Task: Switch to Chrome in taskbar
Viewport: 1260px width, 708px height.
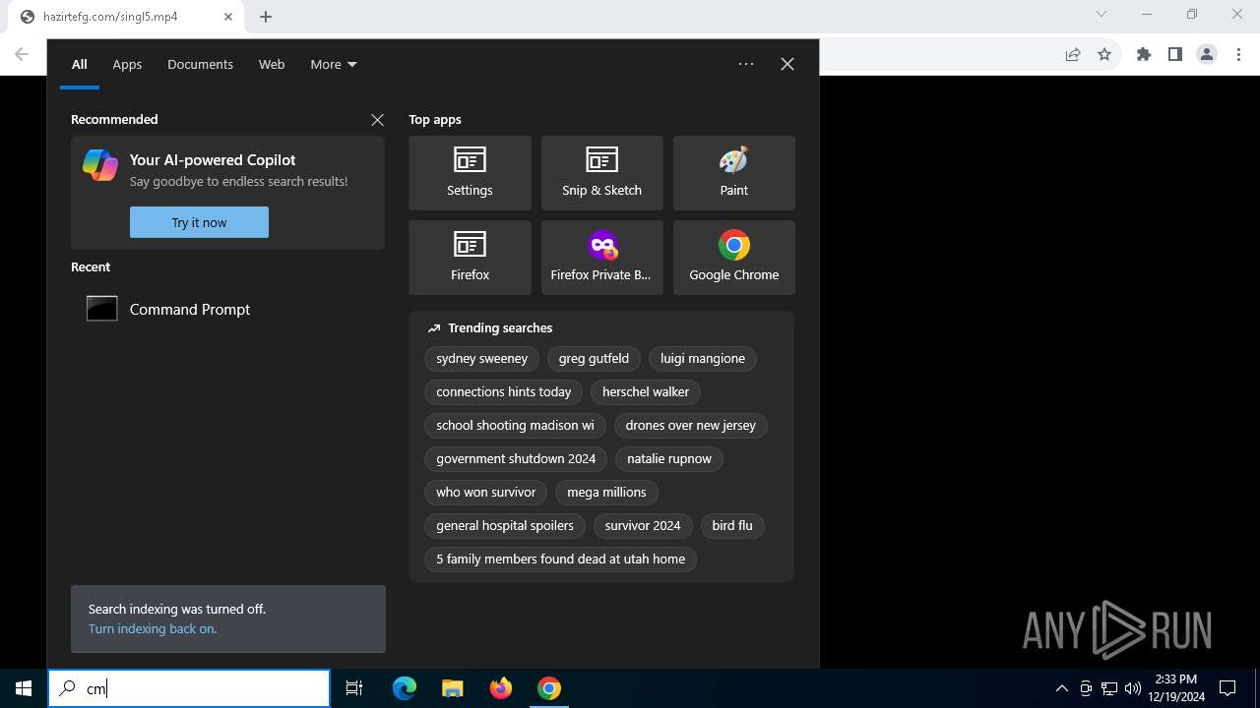Action: coord(549,688)
